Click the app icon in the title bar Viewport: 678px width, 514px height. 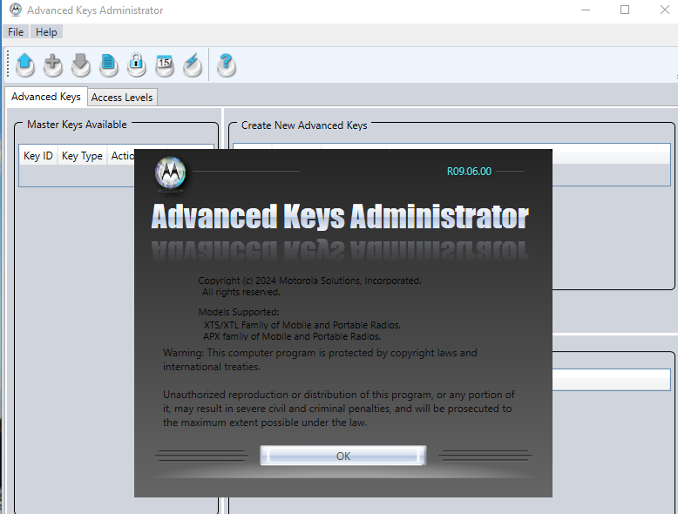click(x=15, y=10)
